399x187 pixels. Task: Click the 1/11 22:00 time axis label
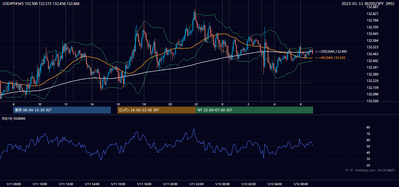pos(196,184)
